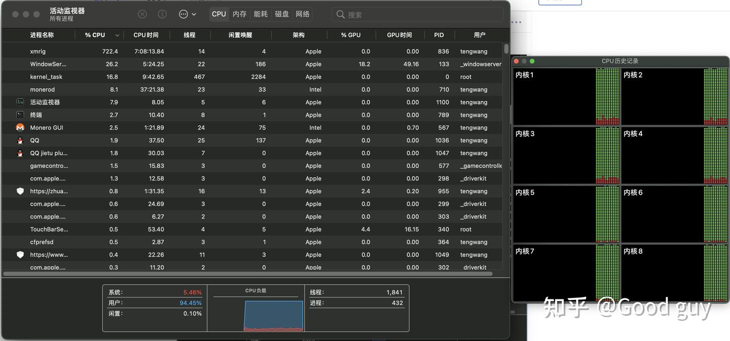This screenshot has height=341, width=730.
Task: Click shield icon beside https://zhua...
Action: (20, 191)
